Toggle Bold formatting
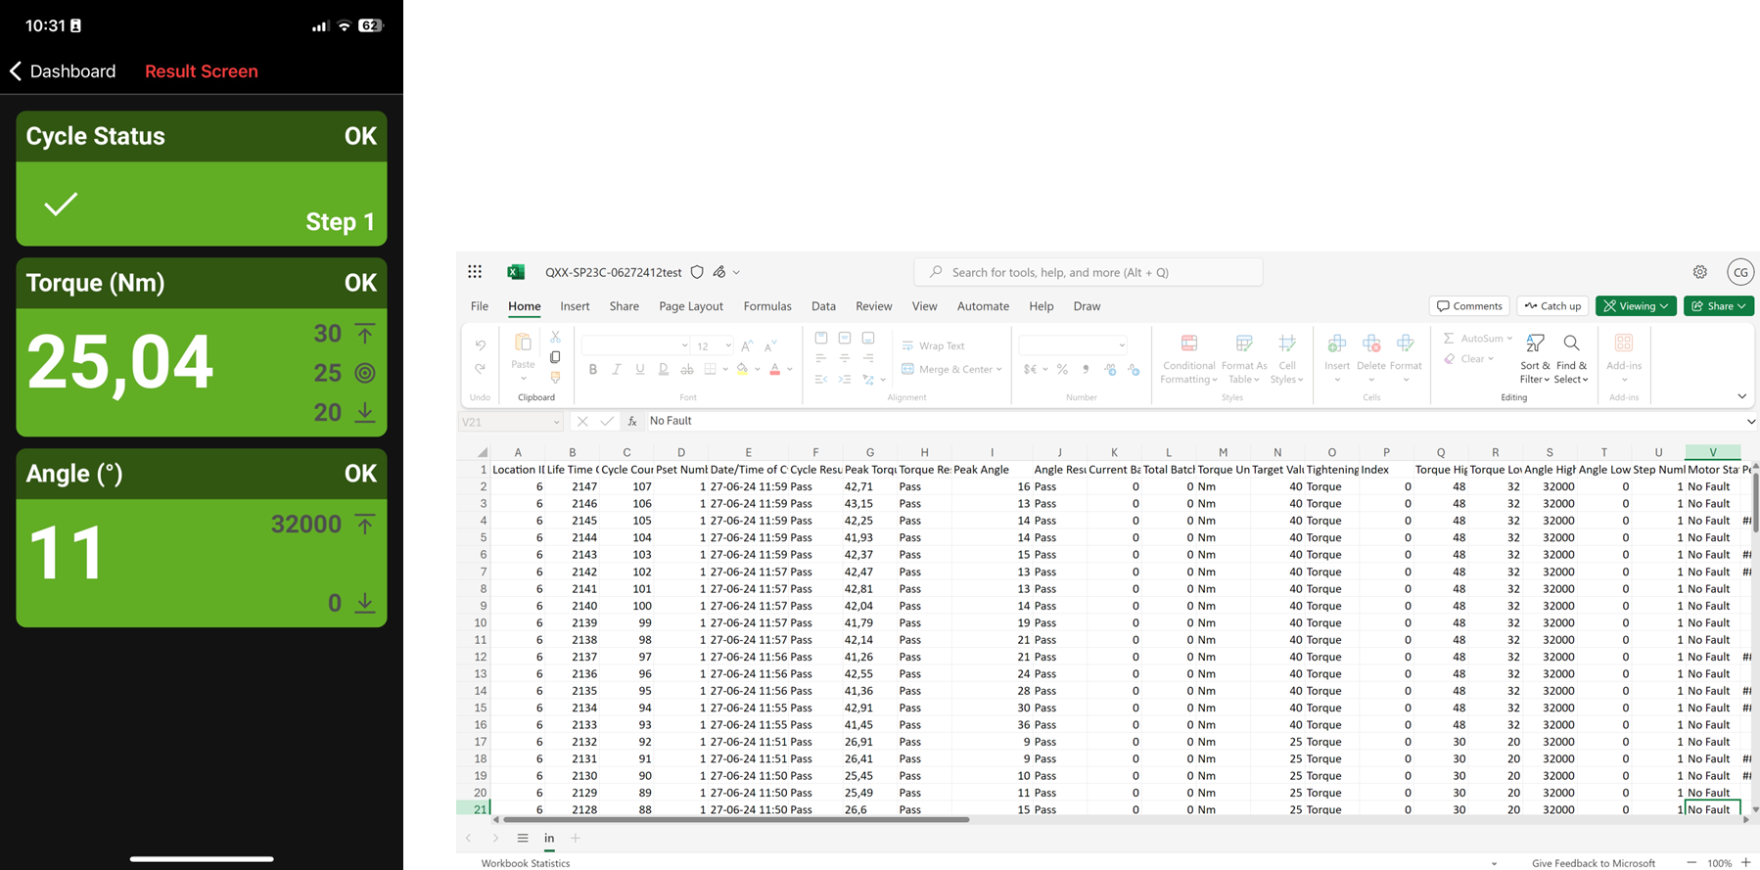The image size is (1760, 870). [592, 370]
